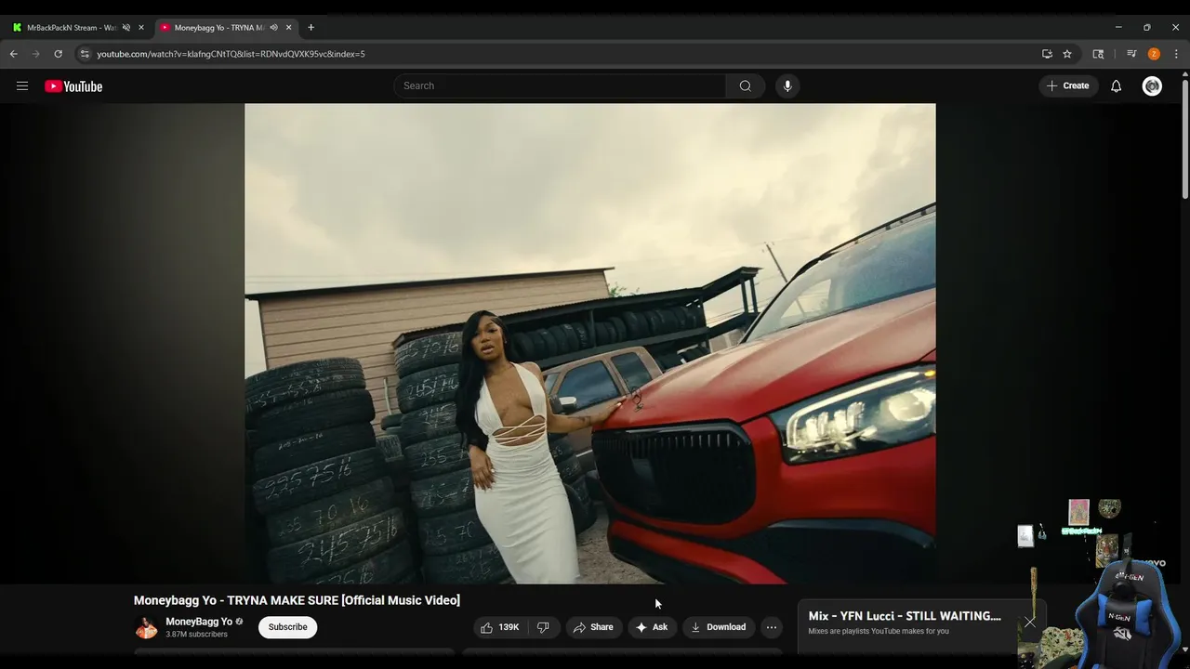Click the Mix - YFN Lucci playlist title
Viewport: 1190px width, 669px height.
[x=905, y=616]
